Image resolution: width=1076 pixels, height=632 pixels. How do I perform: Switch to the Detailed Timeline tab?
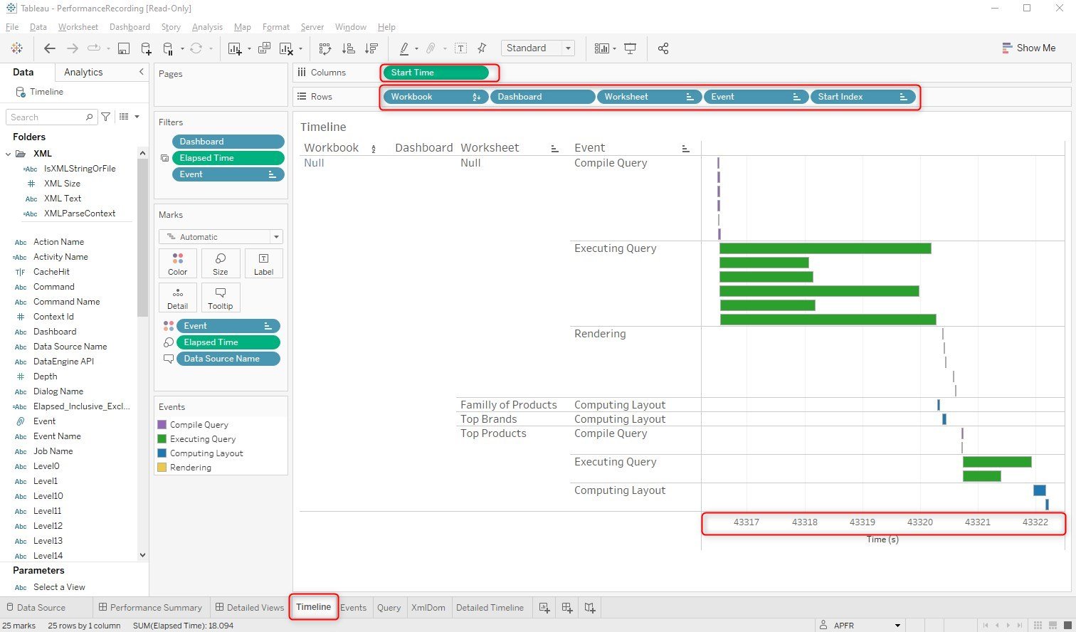[x=490, y=608]
